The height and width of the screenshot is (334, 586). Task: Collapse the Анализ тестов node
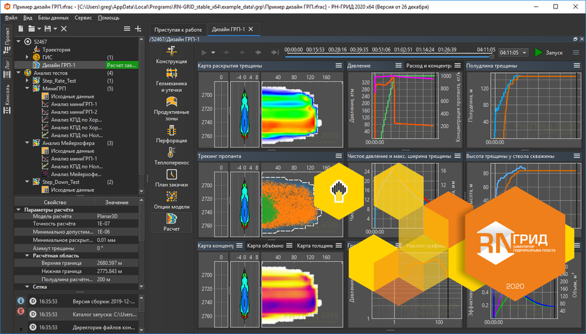coord(18,73)
